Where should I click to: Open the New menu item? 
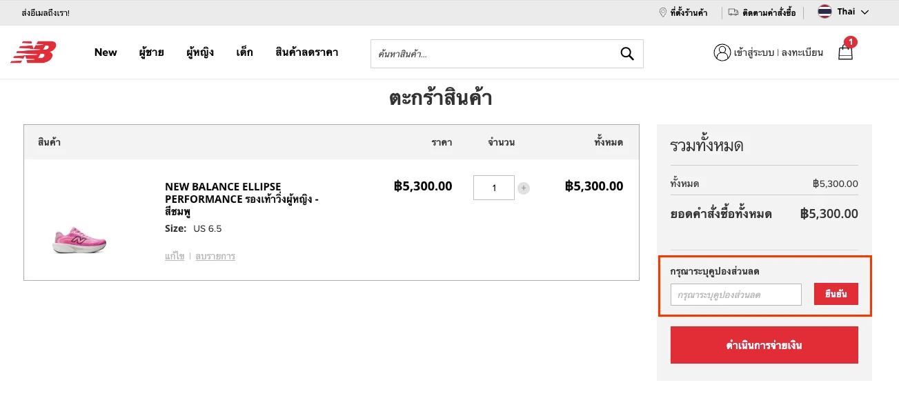coord(106,52)
